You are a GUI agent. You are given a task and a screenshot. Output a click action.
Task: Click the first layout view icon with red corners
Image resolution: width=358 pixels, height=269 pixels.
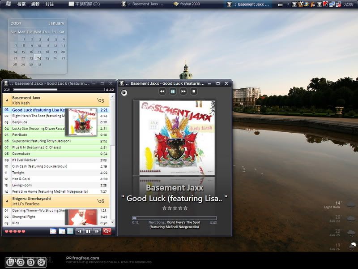[53, 231]
